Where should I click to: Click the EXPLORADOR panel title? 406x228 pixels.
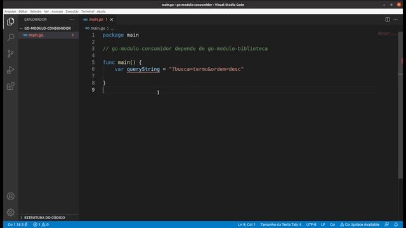[36, 20]
